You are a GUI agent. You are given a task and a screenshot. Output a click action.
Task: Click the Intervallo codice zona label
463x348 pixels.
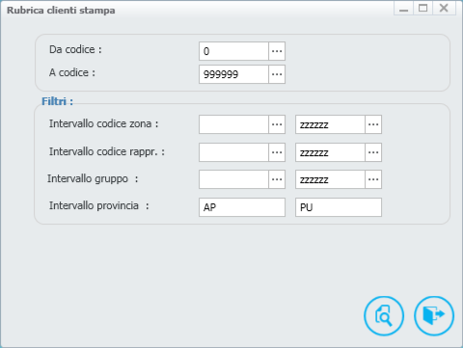pos(103,123)
